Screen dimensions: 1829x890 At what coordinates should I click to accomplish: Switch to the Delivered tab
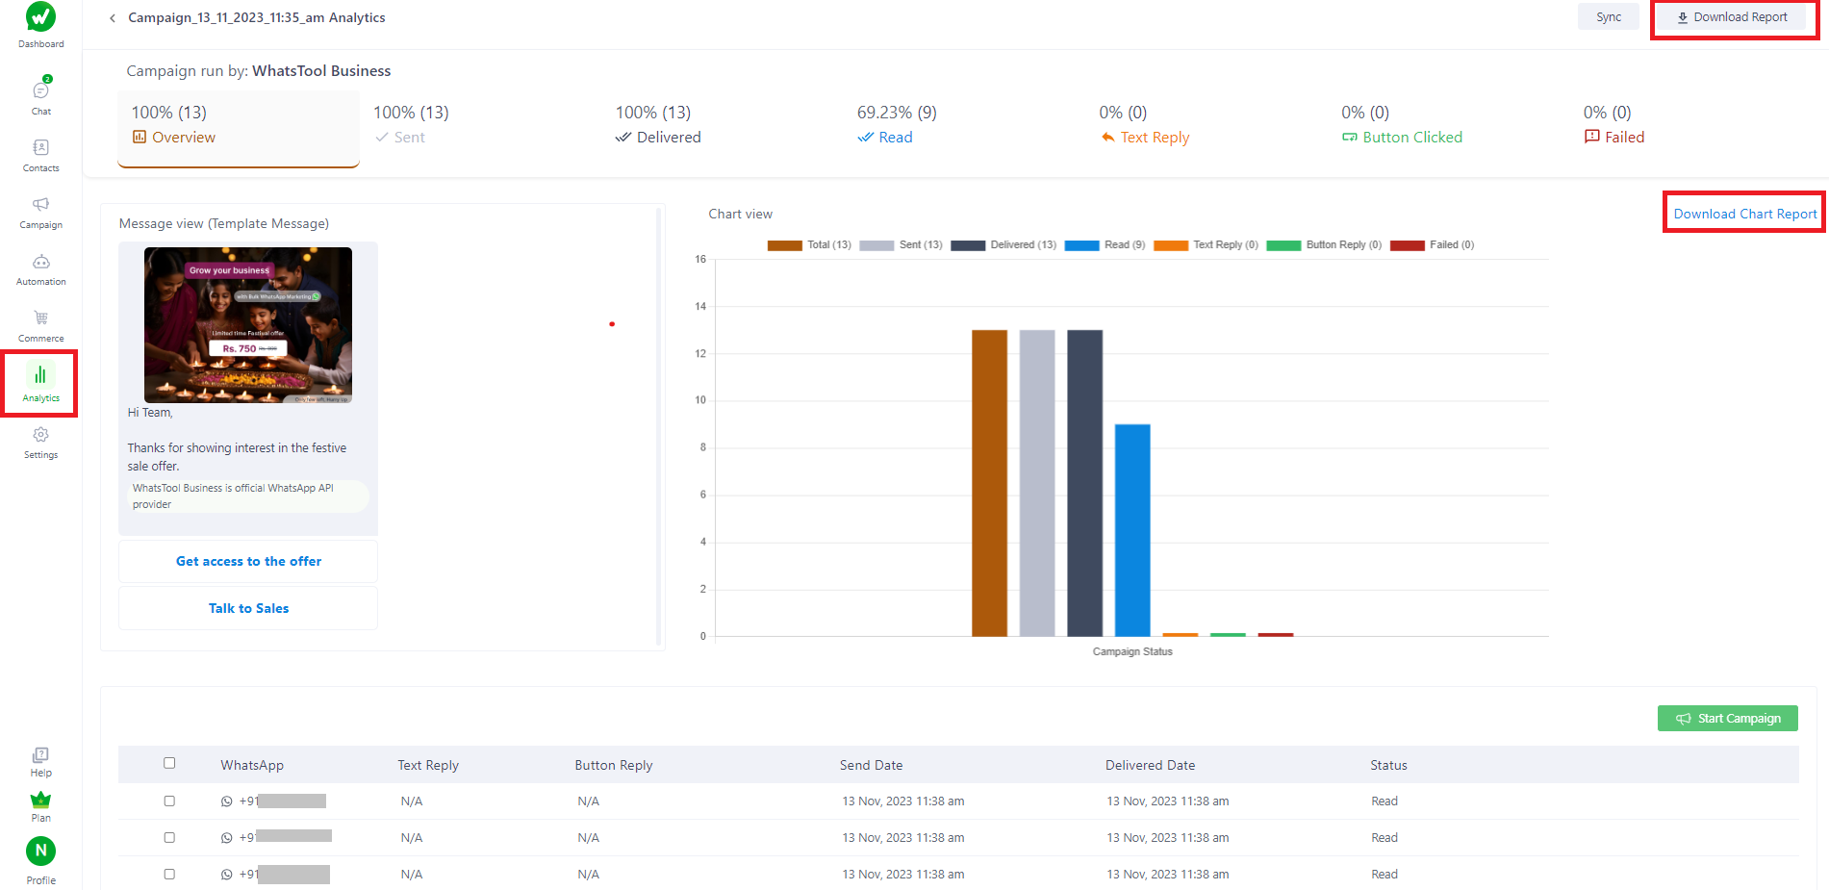point(658,125)
